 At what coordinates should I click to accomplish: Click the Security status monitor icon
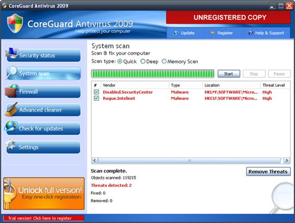[11, 53]
